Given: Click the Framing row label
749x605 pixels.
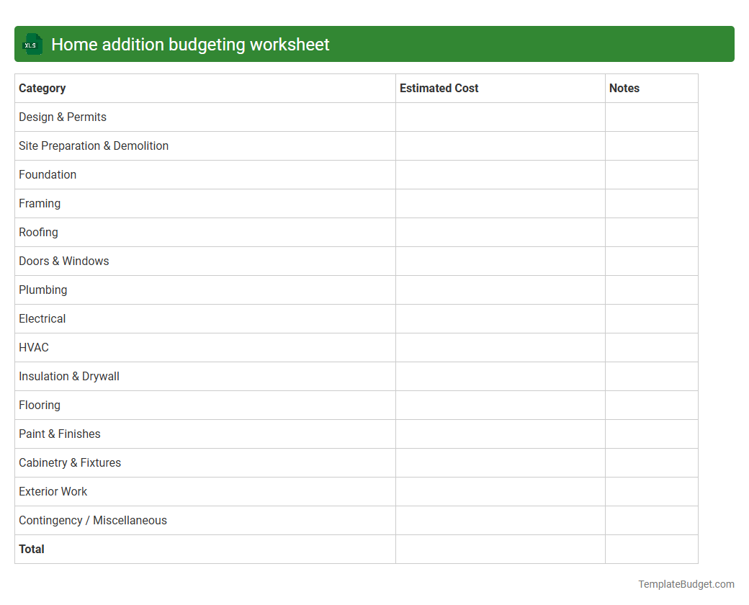Looking at the screenshot, I should pyautogui.click(x=40, y=203).
